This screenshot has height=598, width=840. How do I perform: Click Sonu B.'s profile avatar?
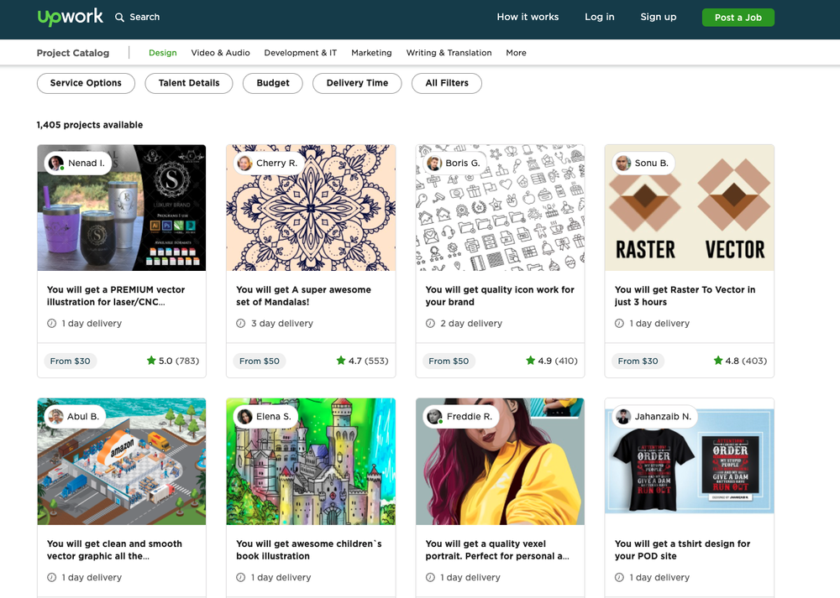623,163
